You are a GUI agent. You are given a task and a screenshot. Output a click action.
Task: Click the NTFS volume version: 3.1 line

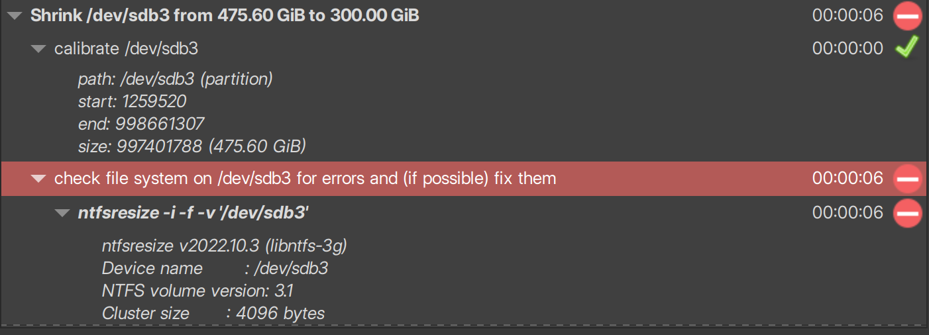[198, 291]
